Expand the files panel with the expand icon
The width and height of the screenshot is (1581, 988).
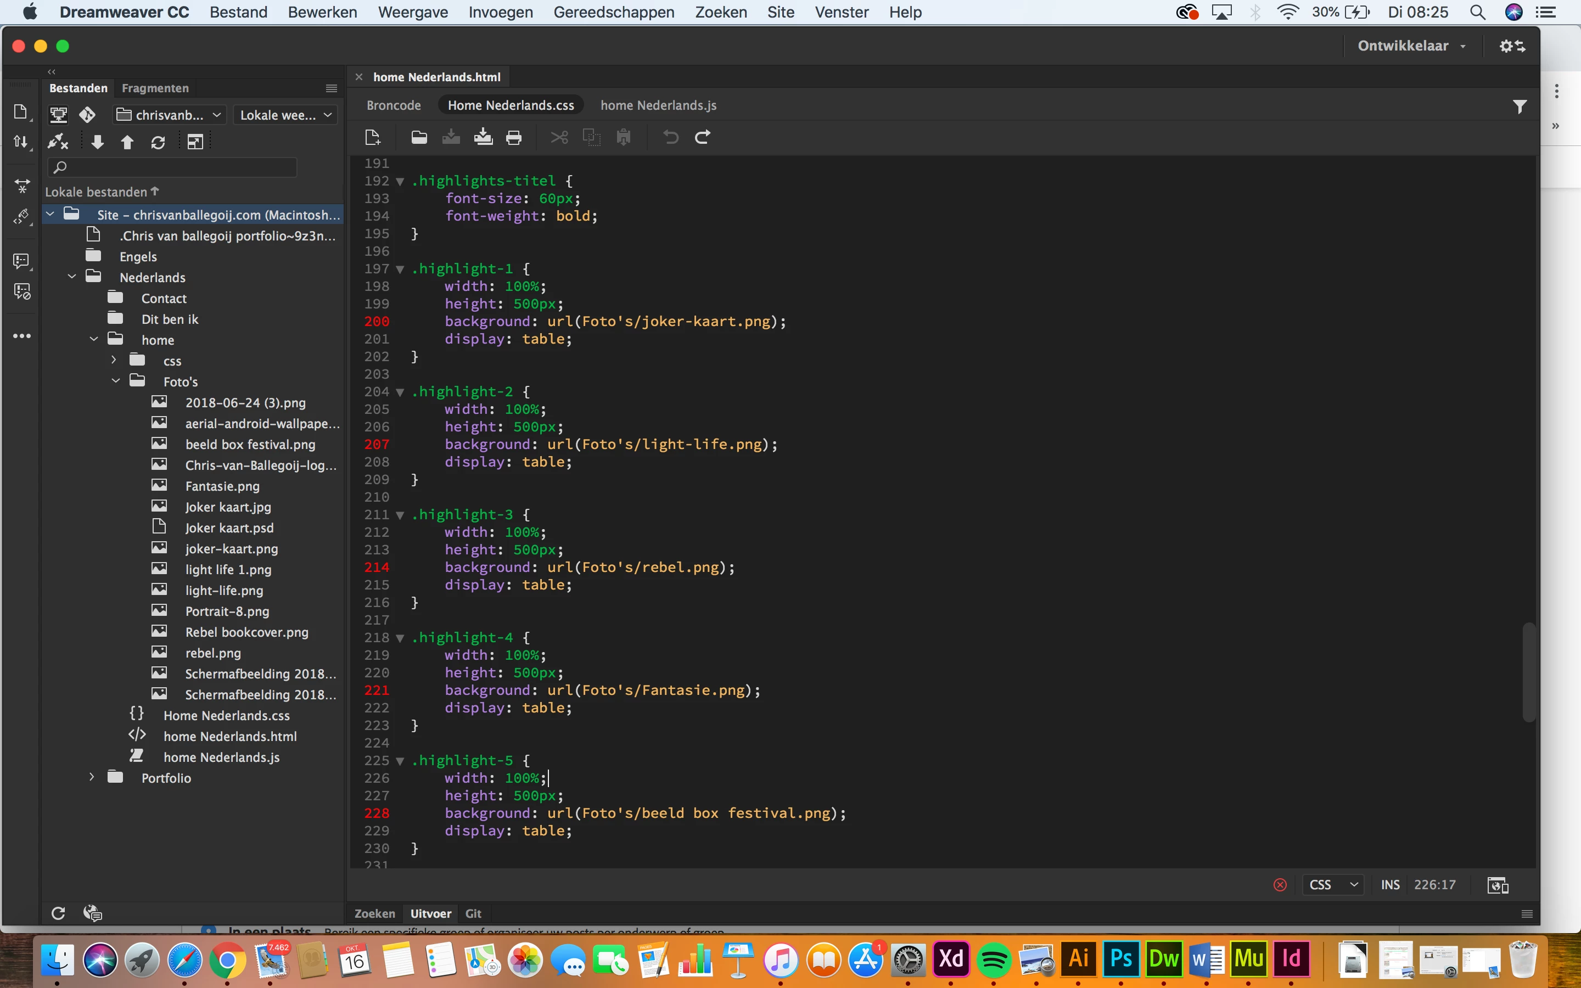(195, 142)
